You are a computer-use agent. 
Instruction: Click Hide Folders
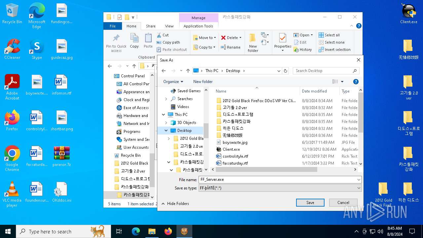pos(175,204)
